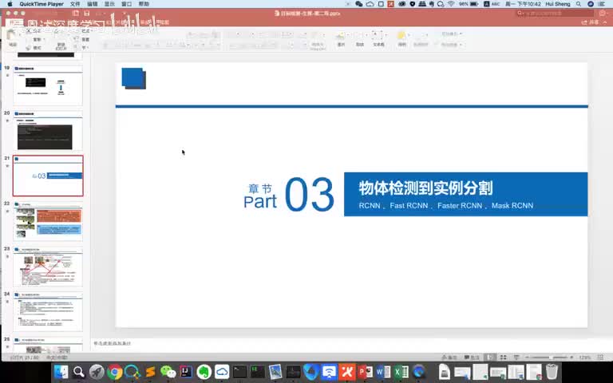Toggle comments pane in status bar
This screenshot has width=613, height=383.
[x=472, y=357]
